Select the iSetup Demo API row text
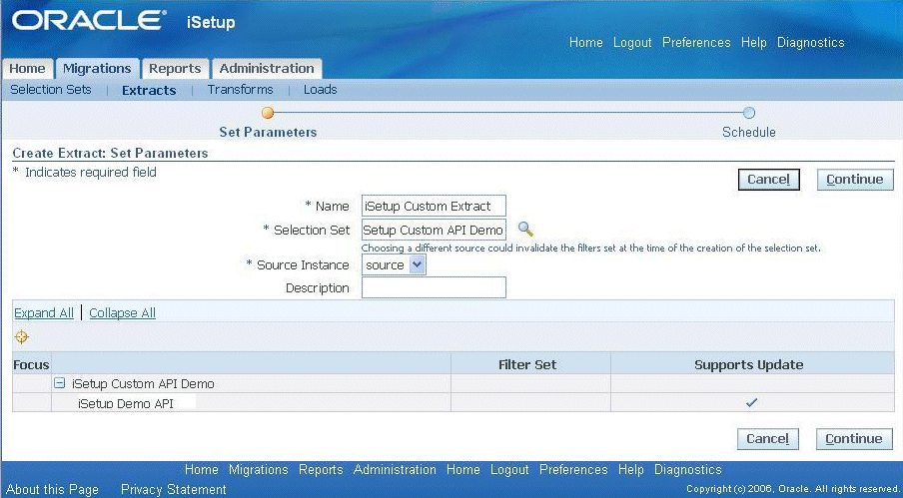Image resolution: width=903 pixels, height=498 pixels. [126, 403]
